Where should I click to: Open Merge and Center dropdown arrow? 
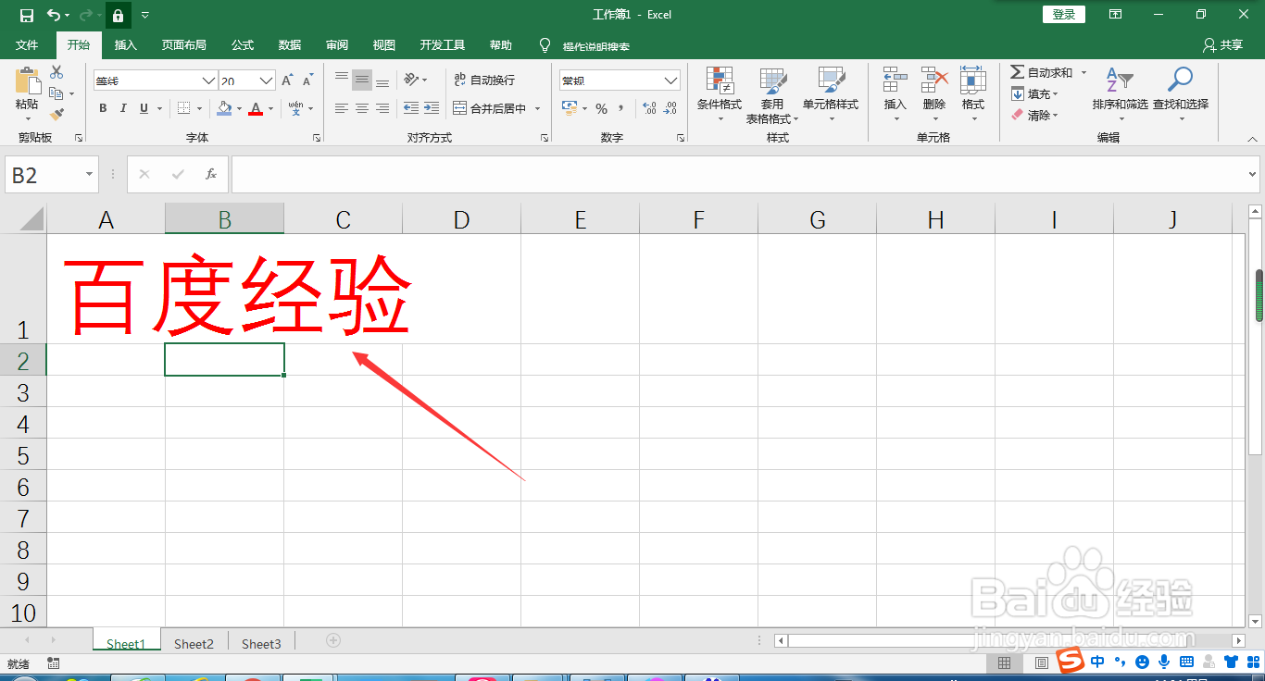click(x=537, y=108)
